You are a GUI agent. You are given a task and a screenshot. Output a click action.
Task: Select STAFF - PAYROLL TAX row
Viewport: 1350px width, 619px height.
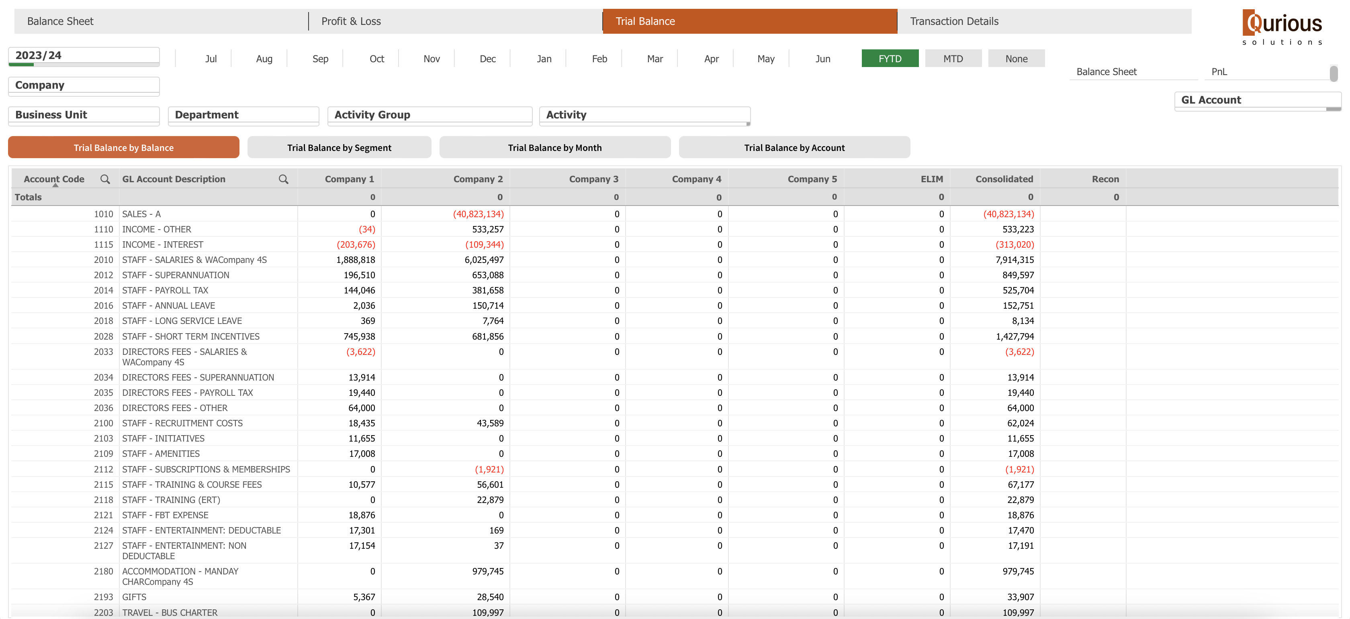coord(675,290)
